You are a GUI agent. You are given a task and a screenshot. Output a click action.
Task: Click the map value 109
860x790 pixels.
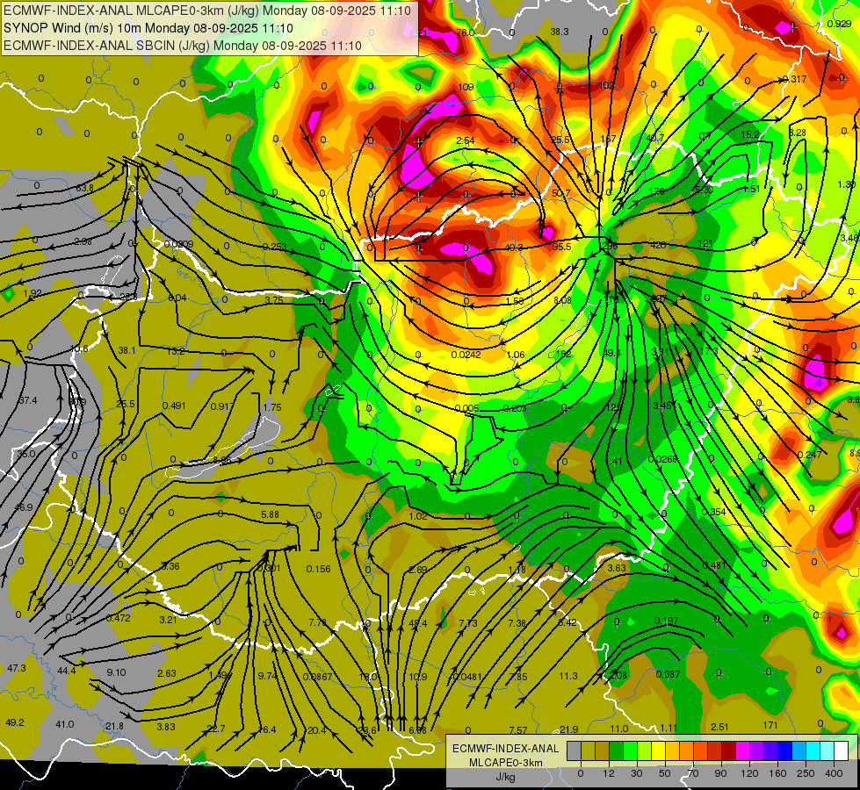pyautogui.click(x=466, y=87)
